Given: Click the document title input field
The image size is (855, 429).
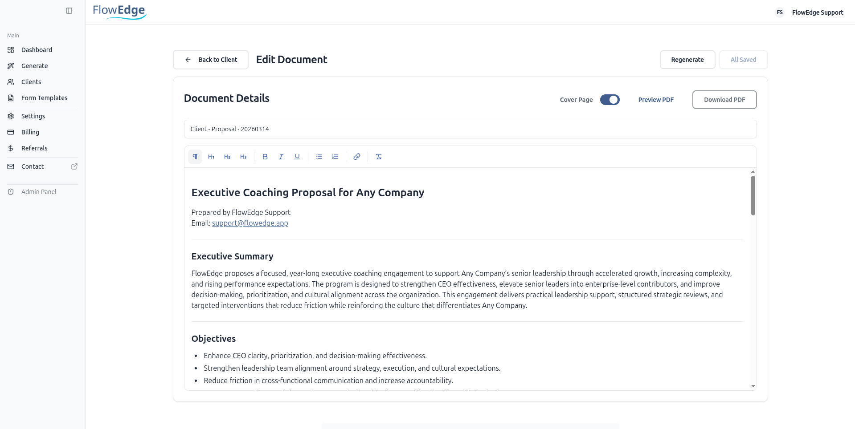Looking at the screenshot, I should (x=470, y=129).
